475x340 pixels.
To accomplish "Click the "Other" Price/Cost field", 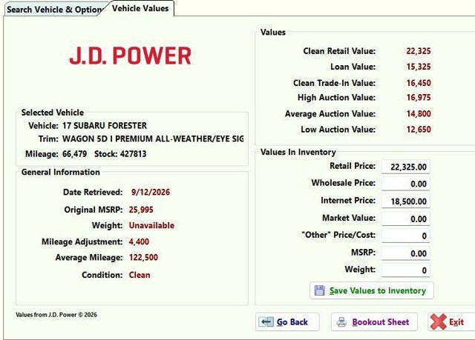I will 406,236.
